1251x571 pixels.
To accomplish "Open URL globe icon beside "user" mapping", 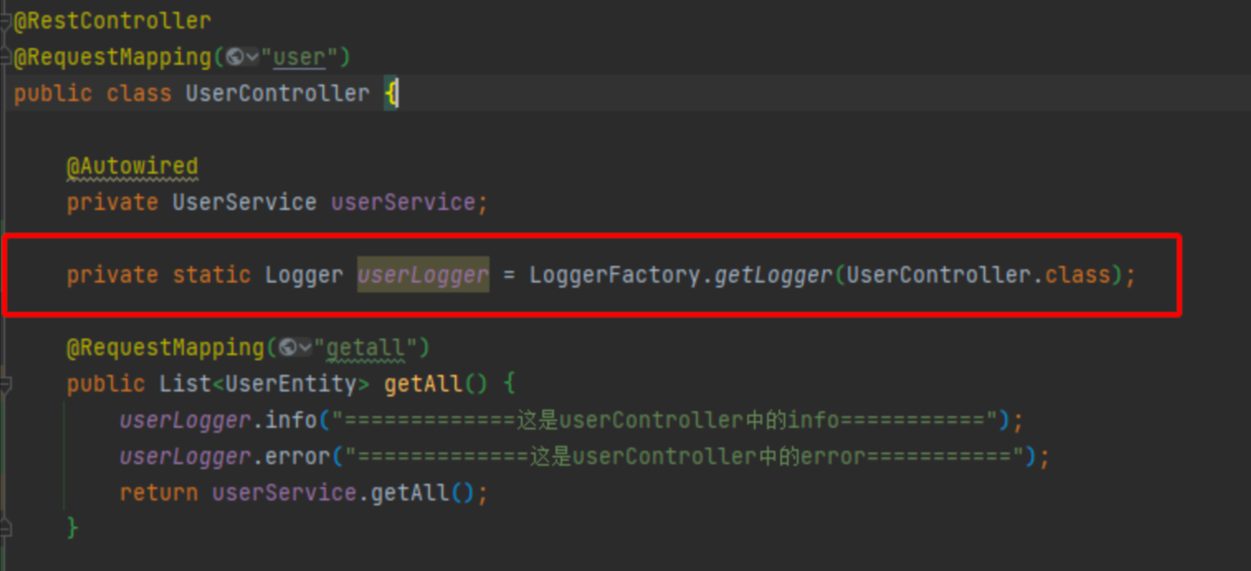I will tap(235, 57).
